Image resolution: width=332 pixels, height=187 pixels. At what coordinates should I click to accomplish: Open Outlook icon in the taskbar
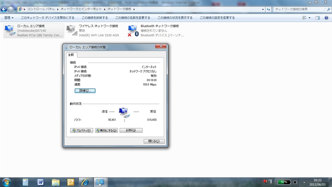[70, 182]
